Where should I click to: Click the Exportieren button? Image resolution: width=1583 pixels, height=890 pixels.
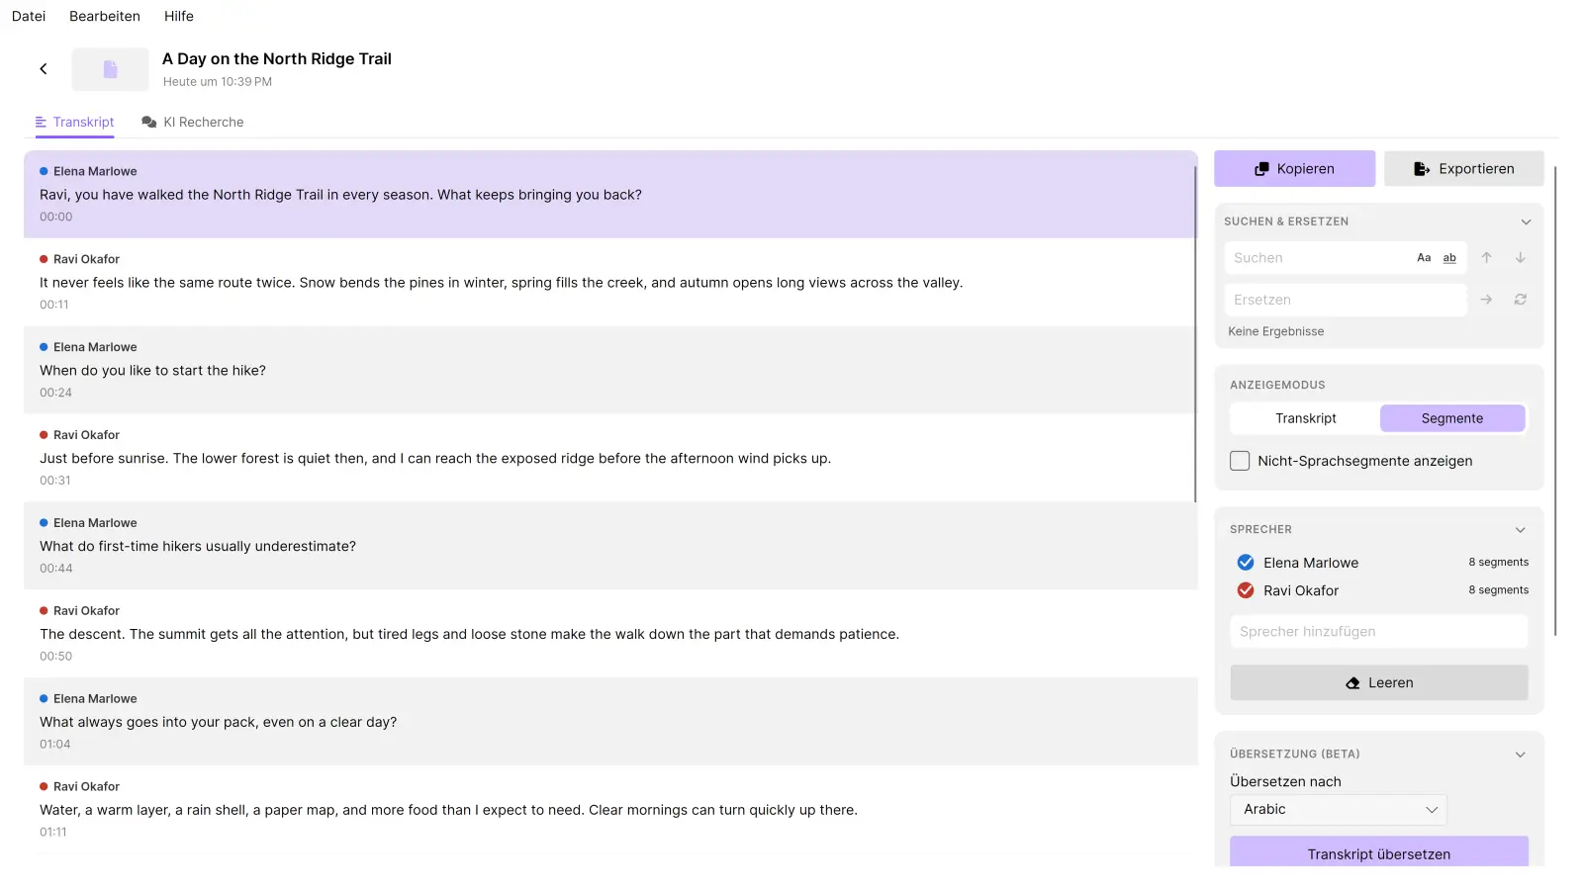pyautogui.click(x=1464, y=169)
